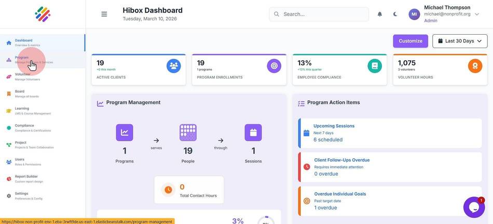The height and width of the screenshot is (224, 493).
Task: Click the Report Builder label in sidebar
Action: coord(26,176)
